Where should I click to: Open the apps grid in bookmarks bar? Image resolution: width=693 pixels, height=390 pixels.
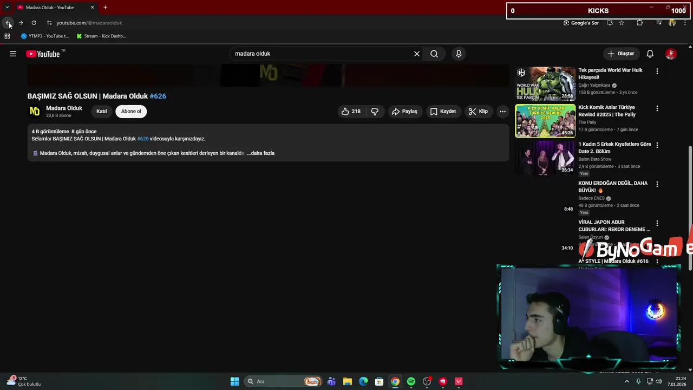click(7, 36)
